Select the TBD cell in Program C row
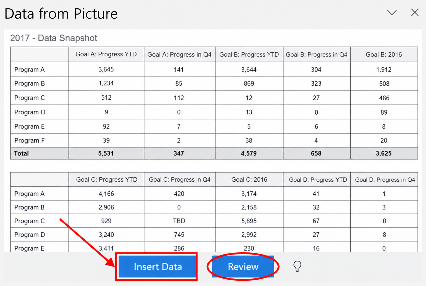This screenshot has height=286, width=426. tap(179, 221)
